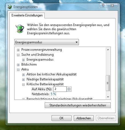Click the green battery plug icon
The height and width of the screenshot is (130, 125).
(20, 29)
